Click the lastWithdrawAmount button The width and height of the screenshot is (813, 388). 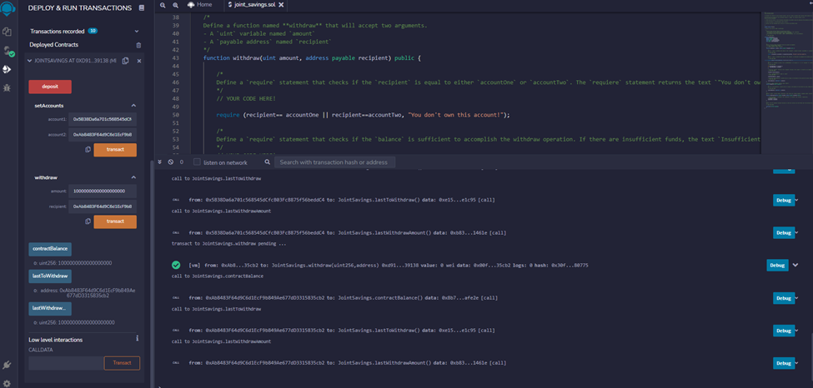(50, 308)
